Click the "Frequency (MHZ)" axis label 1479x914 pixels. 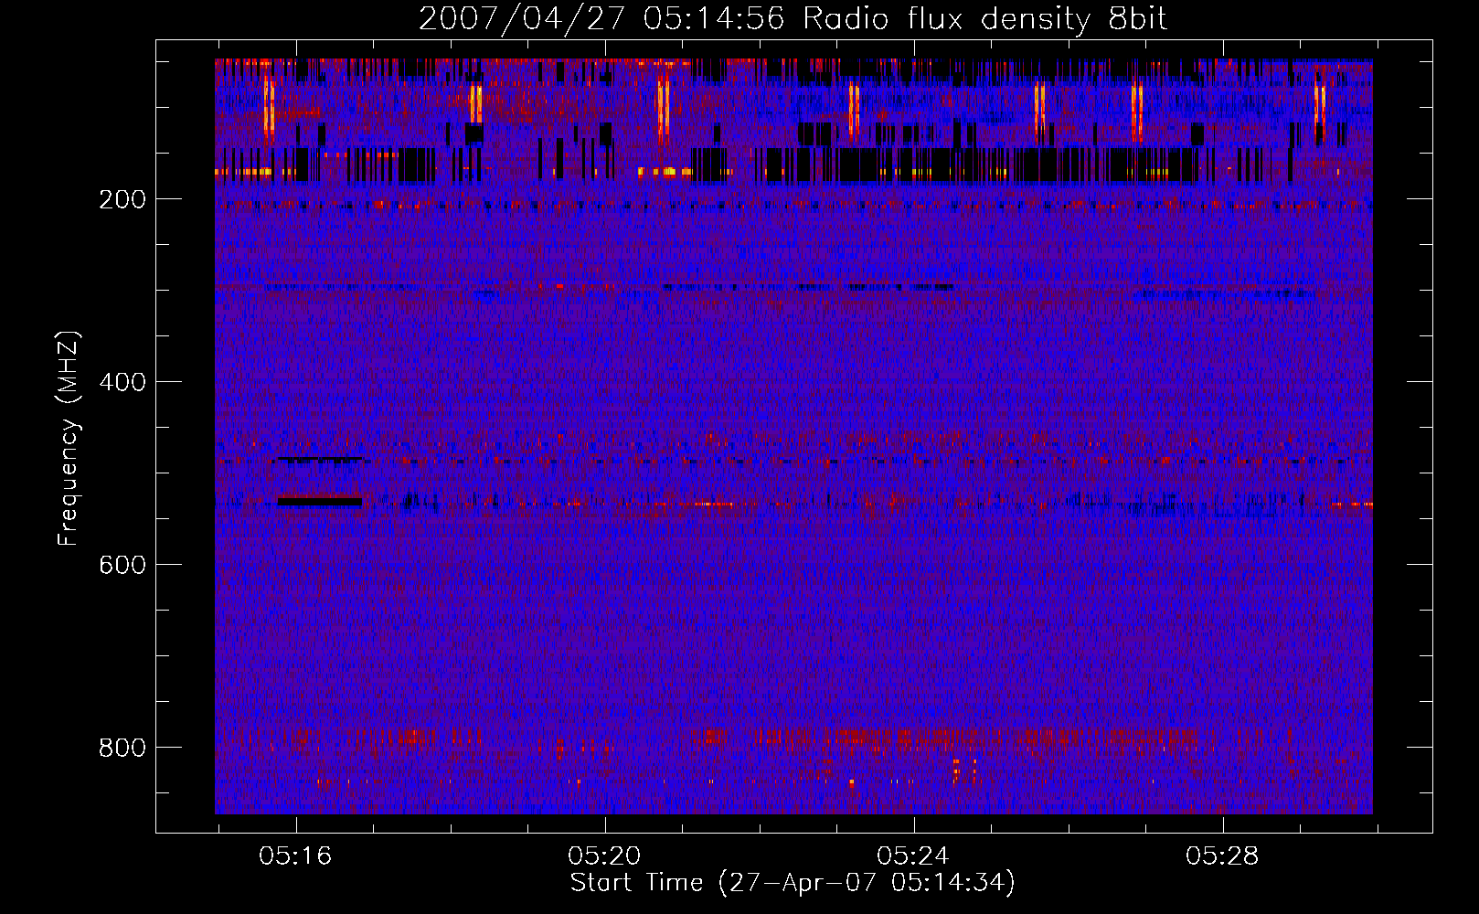click(x=69, y=439)
